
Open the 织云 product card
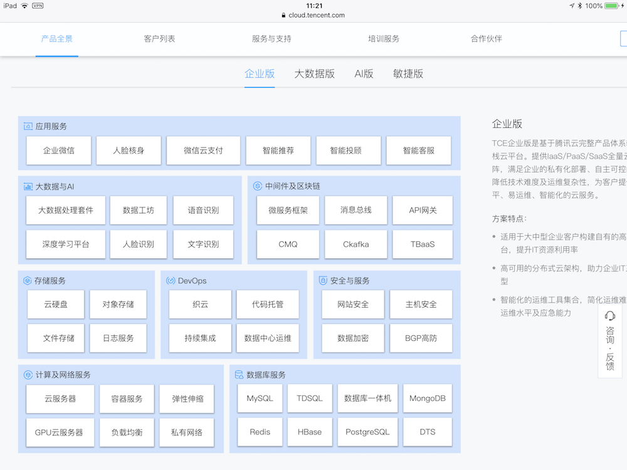[x=200, y=305]
